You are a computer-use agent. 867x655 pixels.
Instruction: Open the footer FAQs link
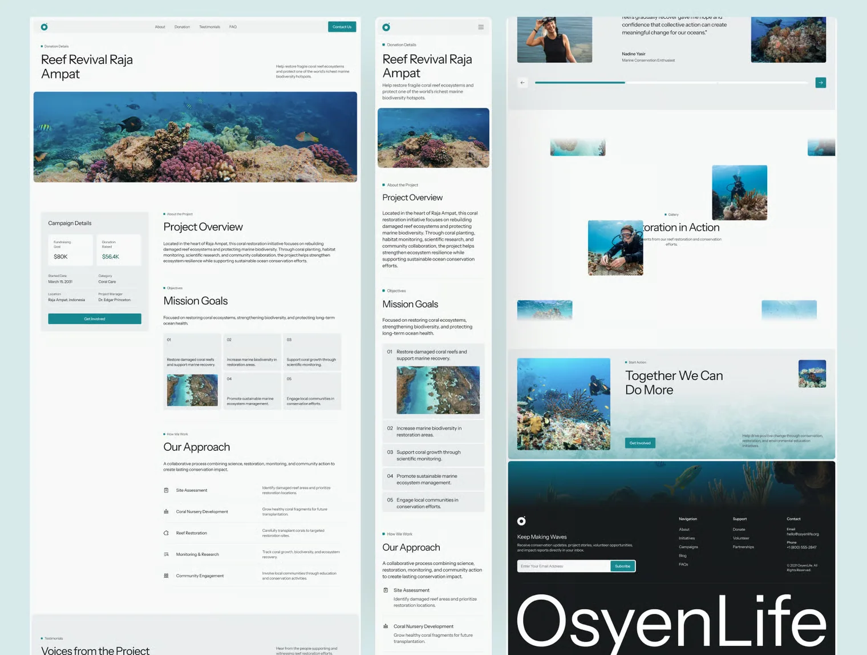tap(683, 564)
